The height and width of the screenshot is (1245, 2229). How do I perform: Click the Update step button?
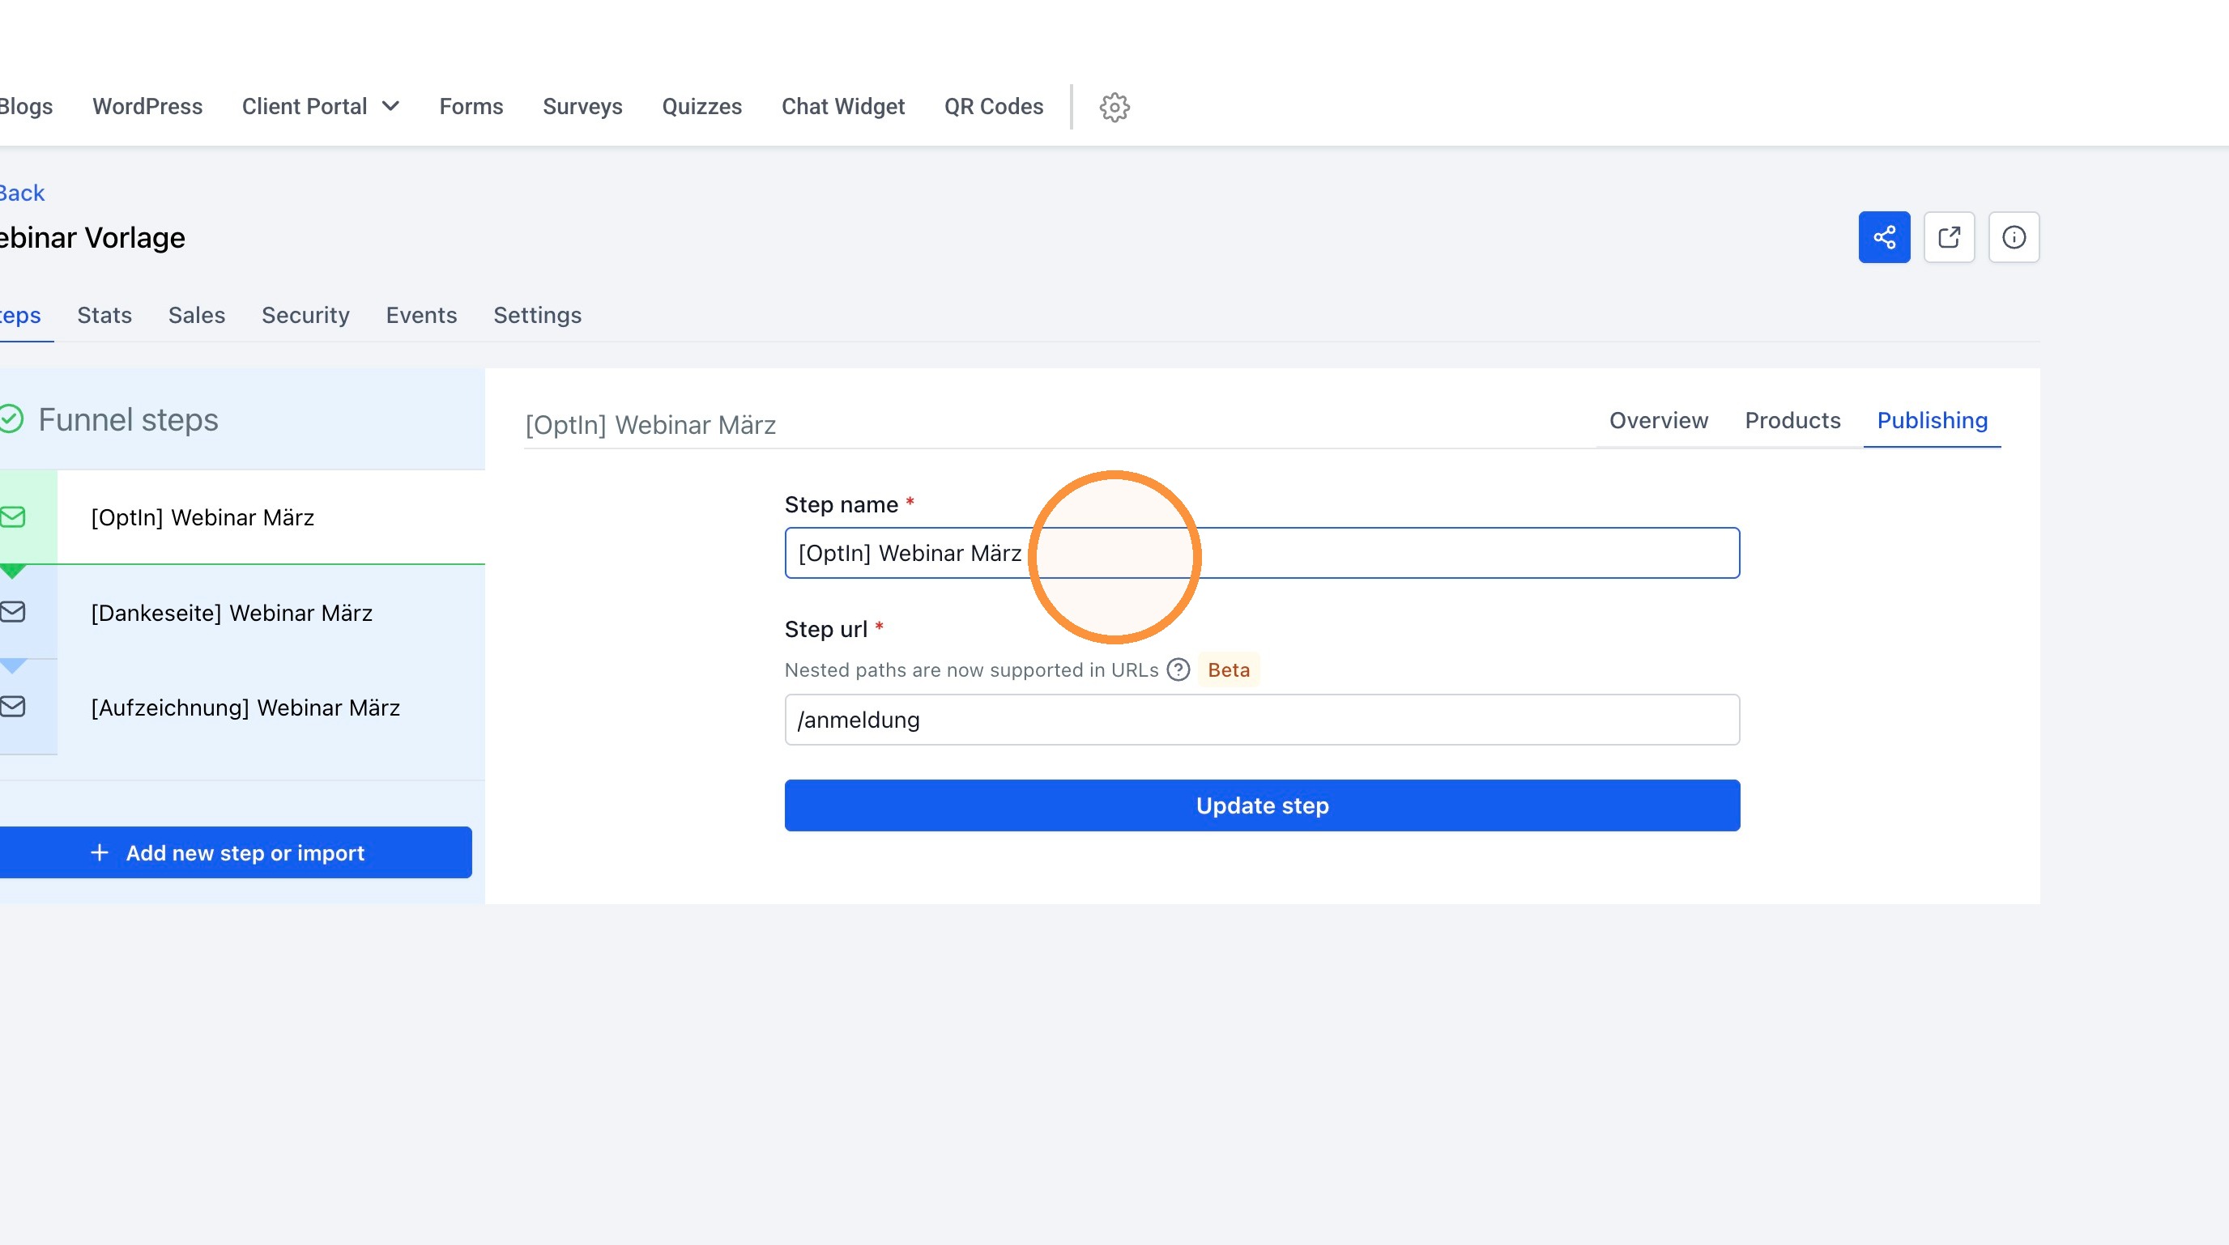tap(1262, 805)
